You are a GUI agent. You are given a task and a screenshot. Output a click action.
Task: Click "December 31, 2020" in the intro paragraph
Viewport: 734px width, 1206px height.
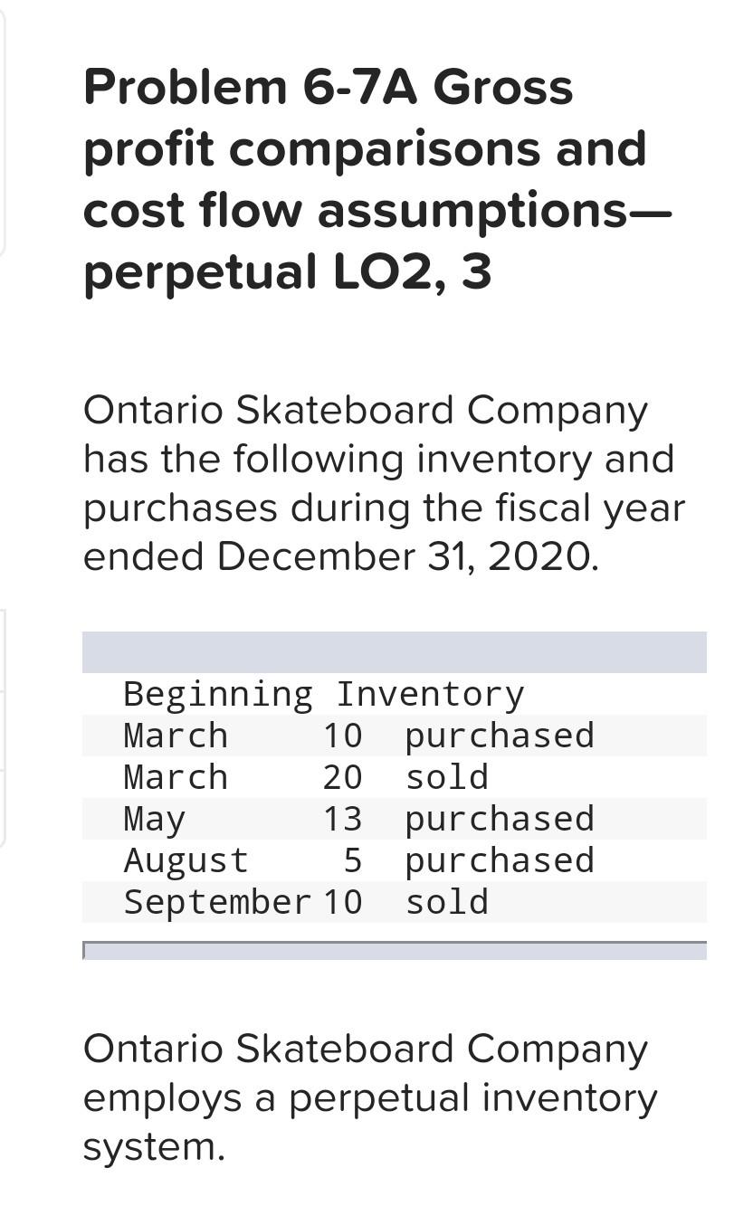tap(405, 556)
